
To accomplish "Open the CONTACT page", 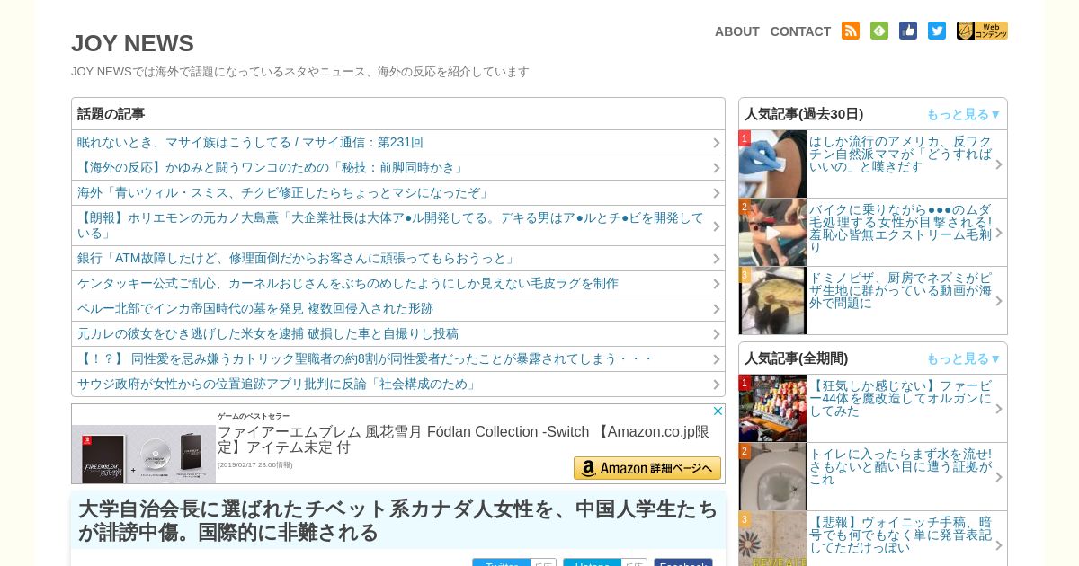I will coord(800,31).
